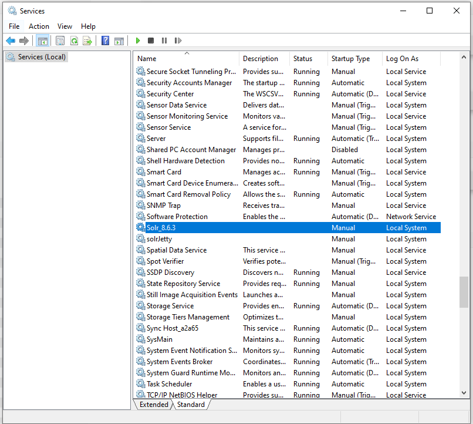Switch to the Extended tab

tap(154, 405)
